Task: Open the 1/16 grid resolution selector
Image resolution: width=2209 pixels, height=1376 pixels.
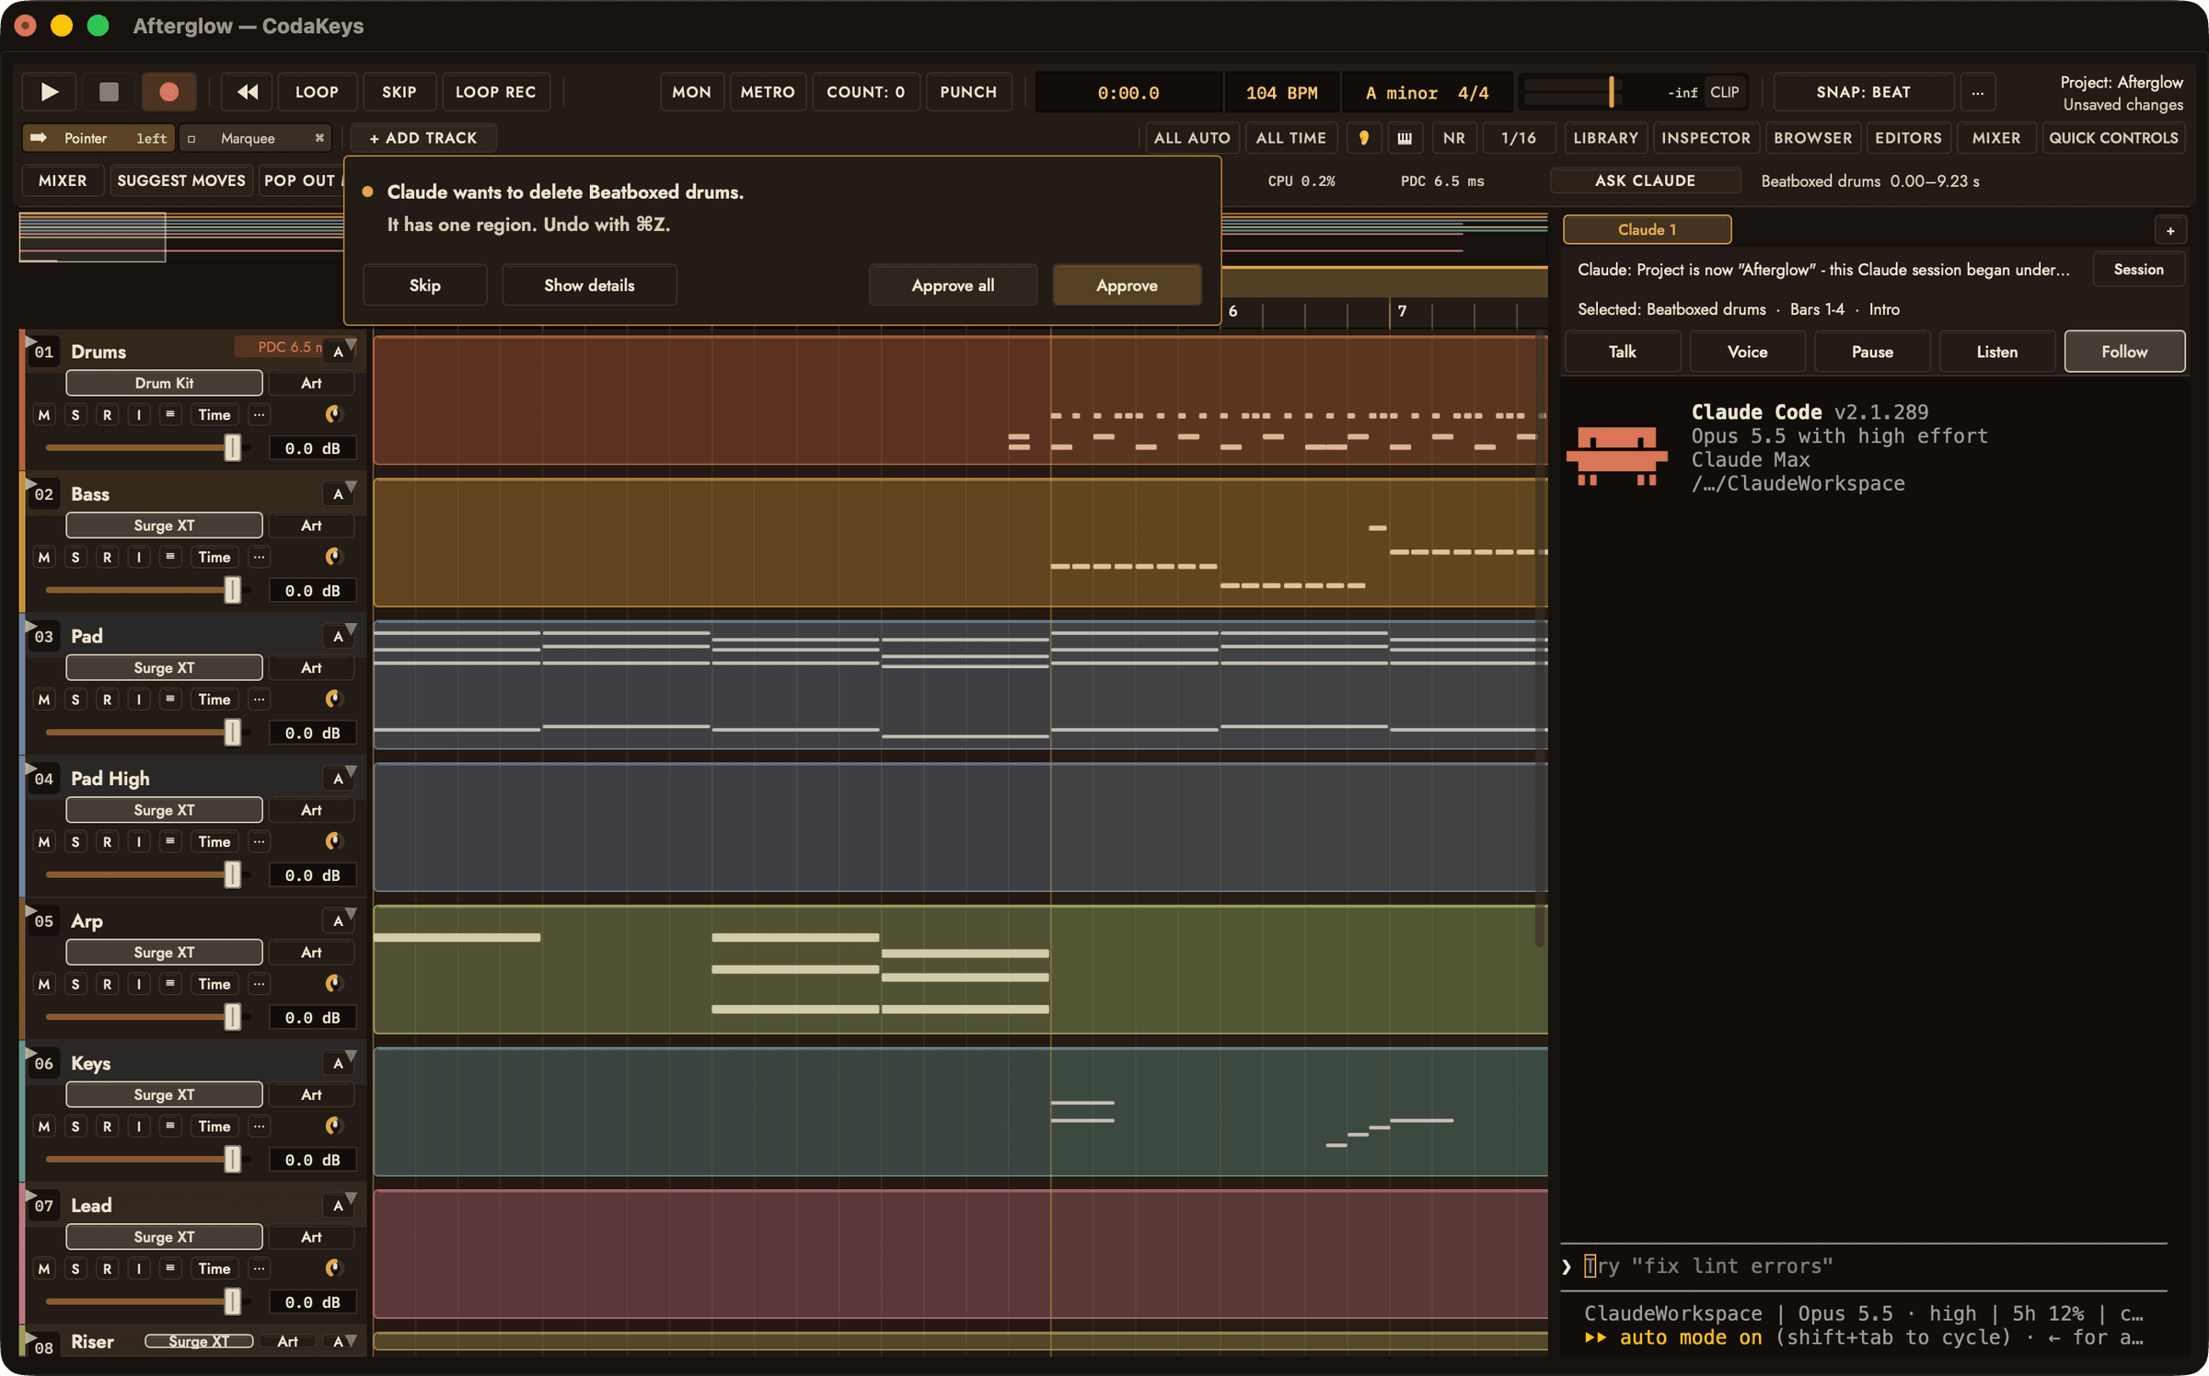Action: tap(1518, 138)
